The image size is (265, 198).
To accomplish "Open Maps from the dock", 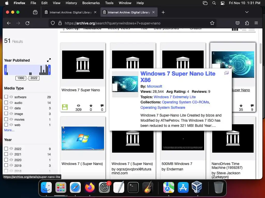I will tap(168, 187).
